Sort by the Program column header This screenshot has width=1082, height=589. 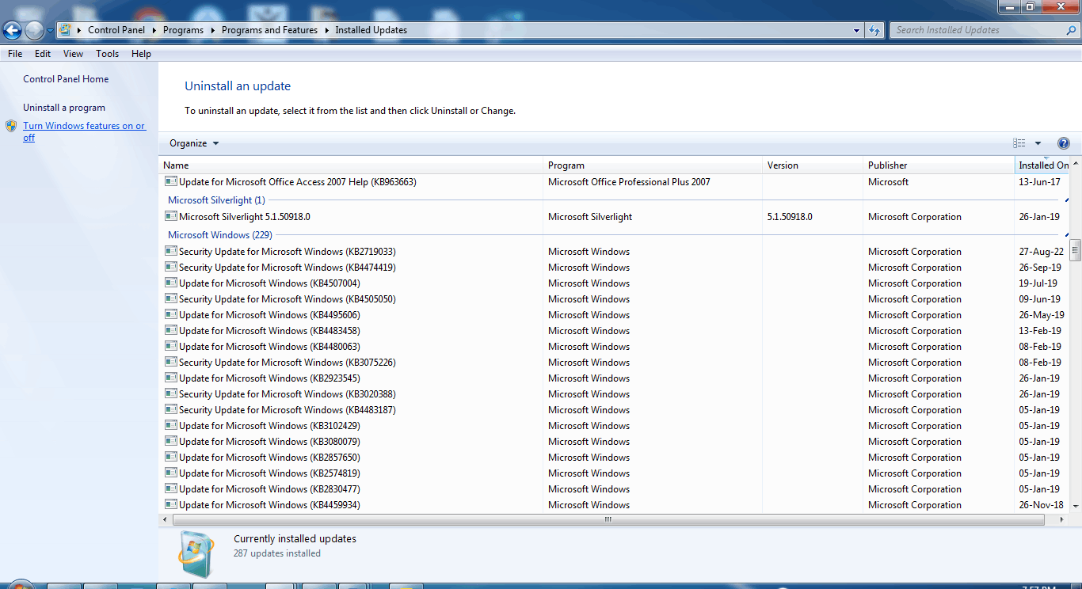[x=653, y=165]
